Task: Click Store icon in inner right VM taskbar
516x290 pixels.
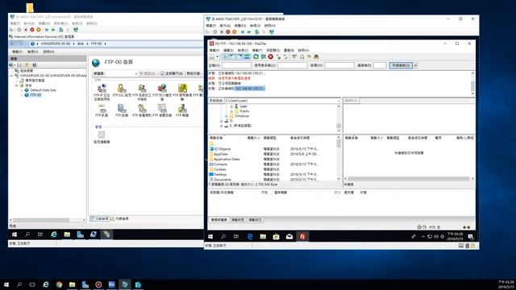Action: 276,236
